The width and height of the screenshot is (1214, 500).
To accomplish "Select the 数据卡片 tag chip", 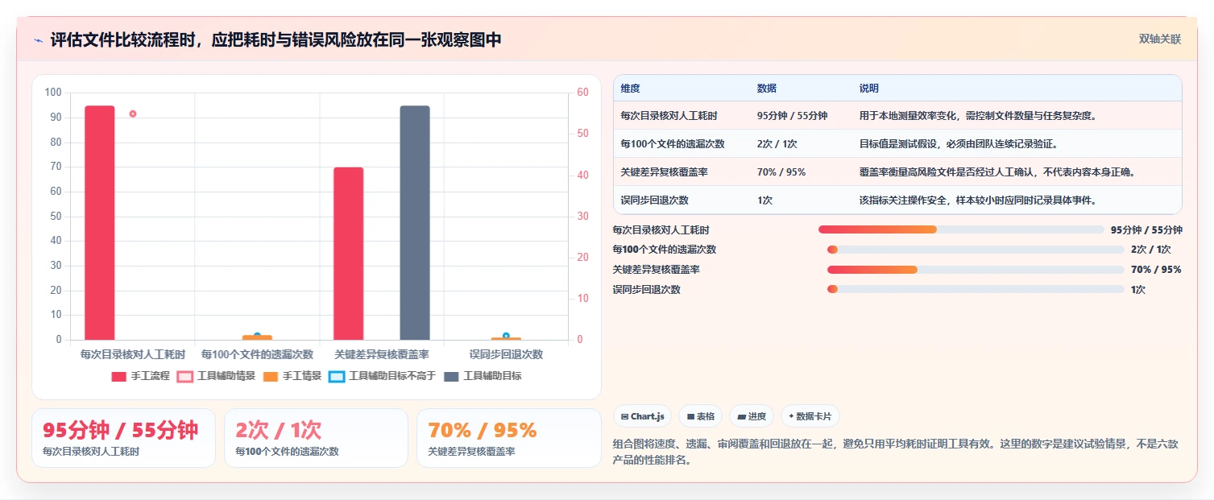I will click(810, 416).
